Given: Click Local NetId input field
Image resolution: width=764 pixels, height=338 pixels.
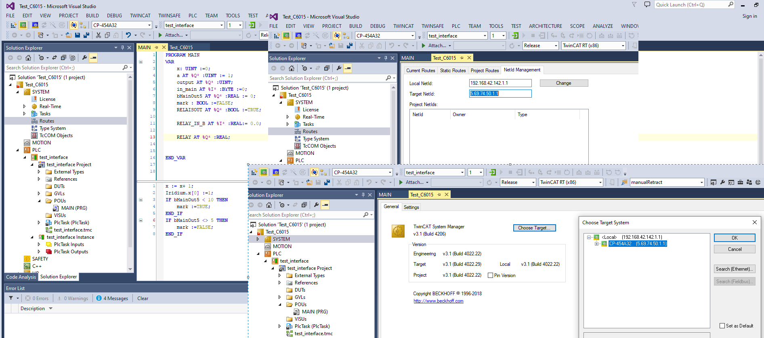Looking at the screenshot, I should [500, 83].
